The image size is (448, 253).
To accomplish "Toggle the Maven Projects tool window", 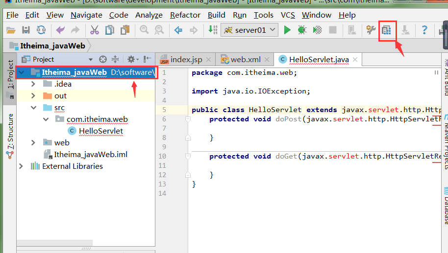I will (446, 142).
